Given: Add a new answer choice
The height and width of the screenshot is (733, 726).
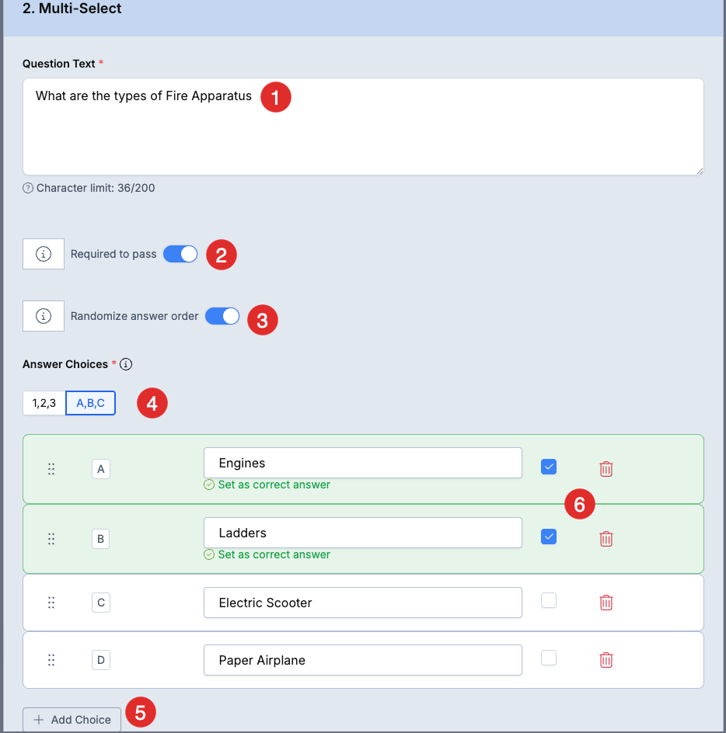Looking at the screenshot, I should (72, 720).
